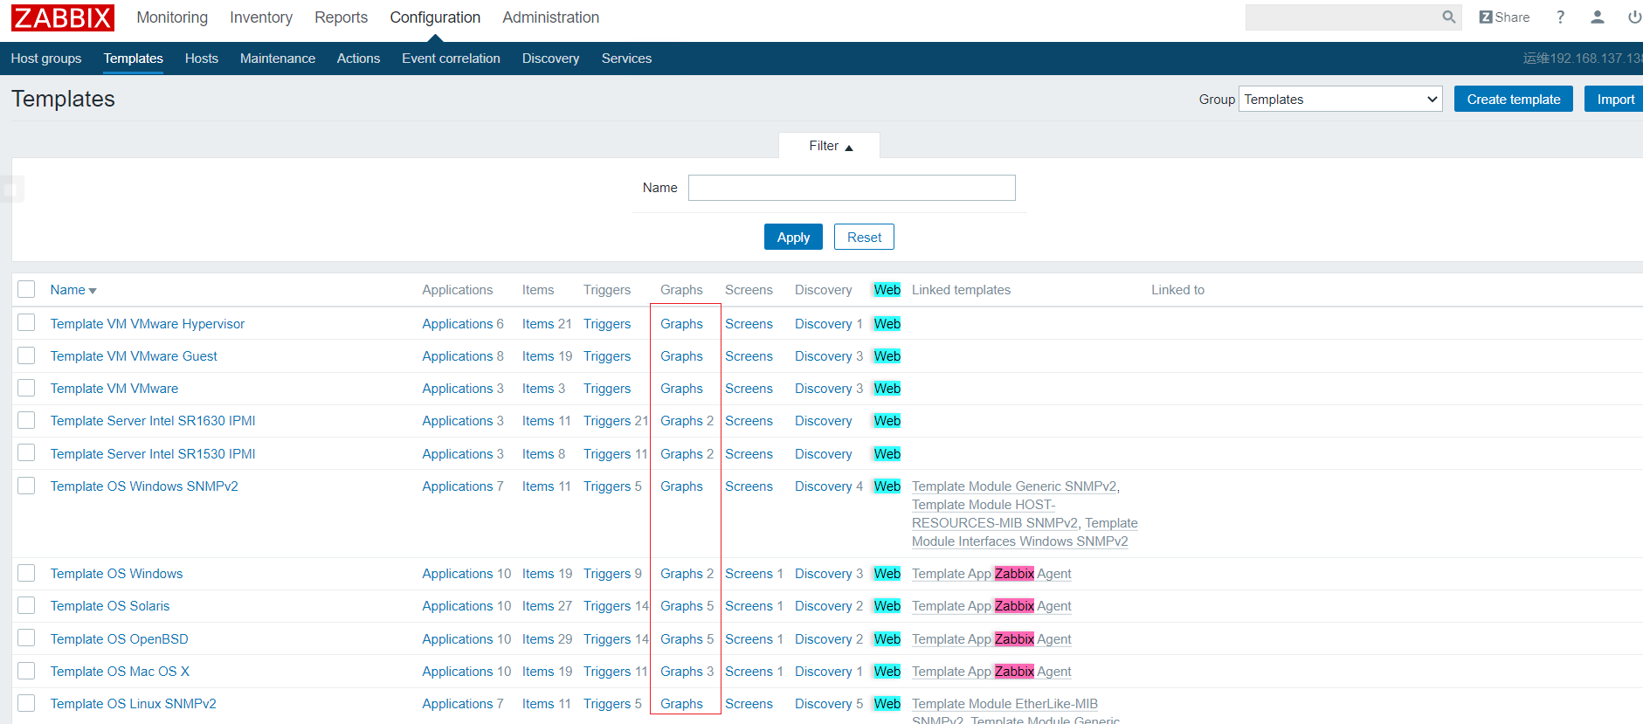Click the Apply filter button

tap(793, 237)
